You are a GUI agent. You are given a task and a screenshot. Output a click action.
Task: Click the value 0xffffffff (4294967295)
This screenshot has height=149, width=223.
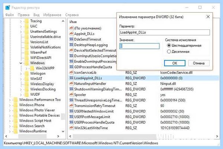(x=177, y=89)
